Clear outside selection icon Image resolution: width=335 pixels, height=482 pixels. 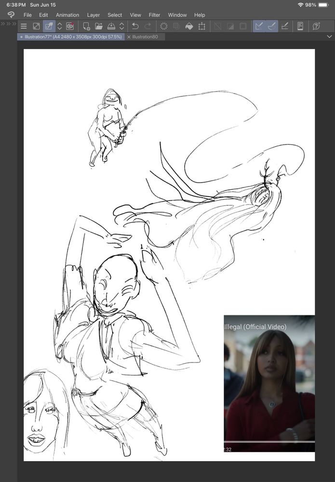pos(176,27)
